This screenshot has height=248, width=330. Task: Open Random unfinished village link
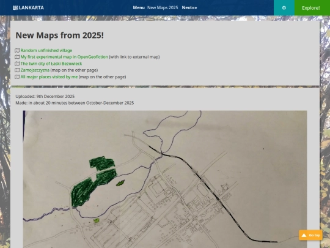click(46, 50)
